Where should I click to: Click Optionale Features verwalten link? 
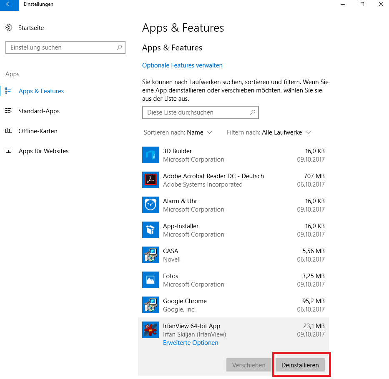point(182,65)
